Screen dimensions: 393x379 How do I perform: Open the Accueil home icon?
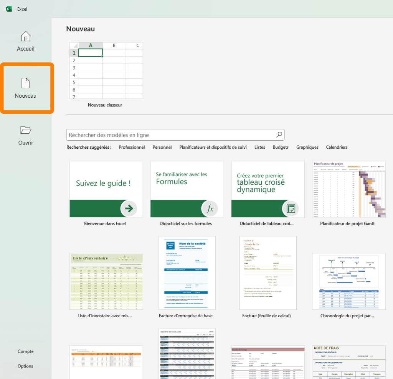point(26,36)
